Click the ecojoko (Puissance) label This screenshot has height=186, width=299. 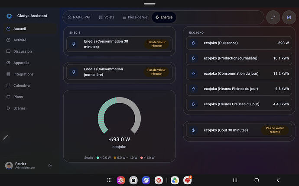tap(221, 43)
